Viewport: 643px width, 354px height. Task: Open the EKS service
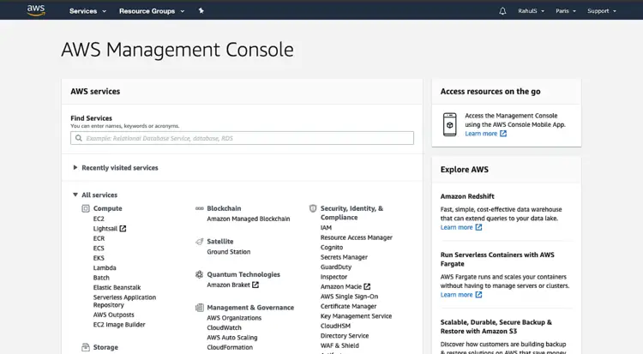coord(99,258)
